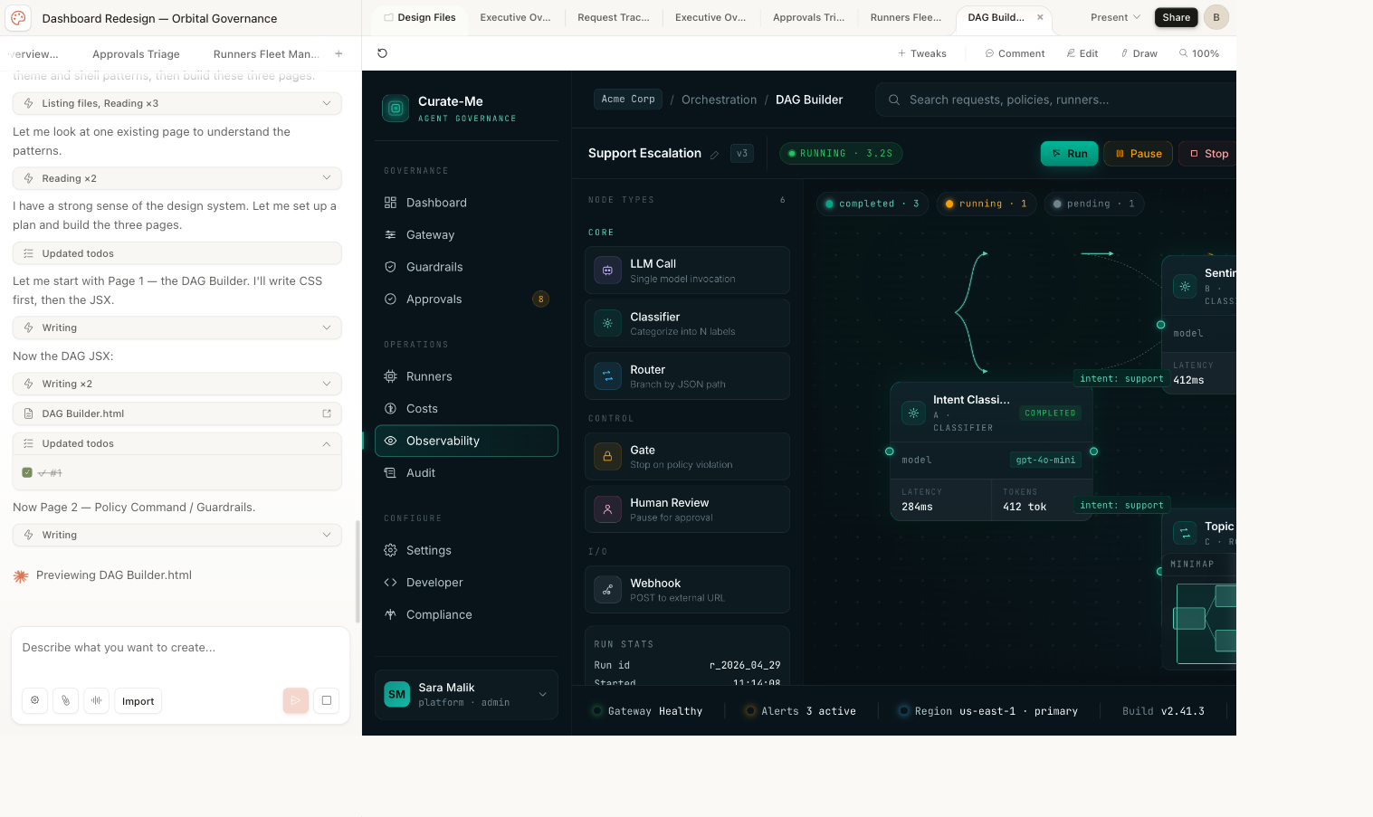Open Guardrails in the sidebar

click(x=434, y=267)
